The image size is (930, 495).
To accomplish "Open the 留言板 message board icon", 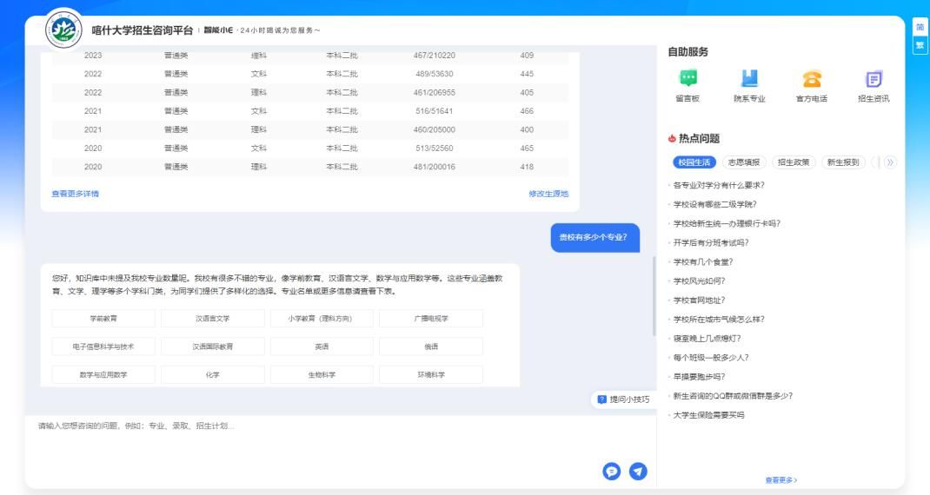I will 688,79.
